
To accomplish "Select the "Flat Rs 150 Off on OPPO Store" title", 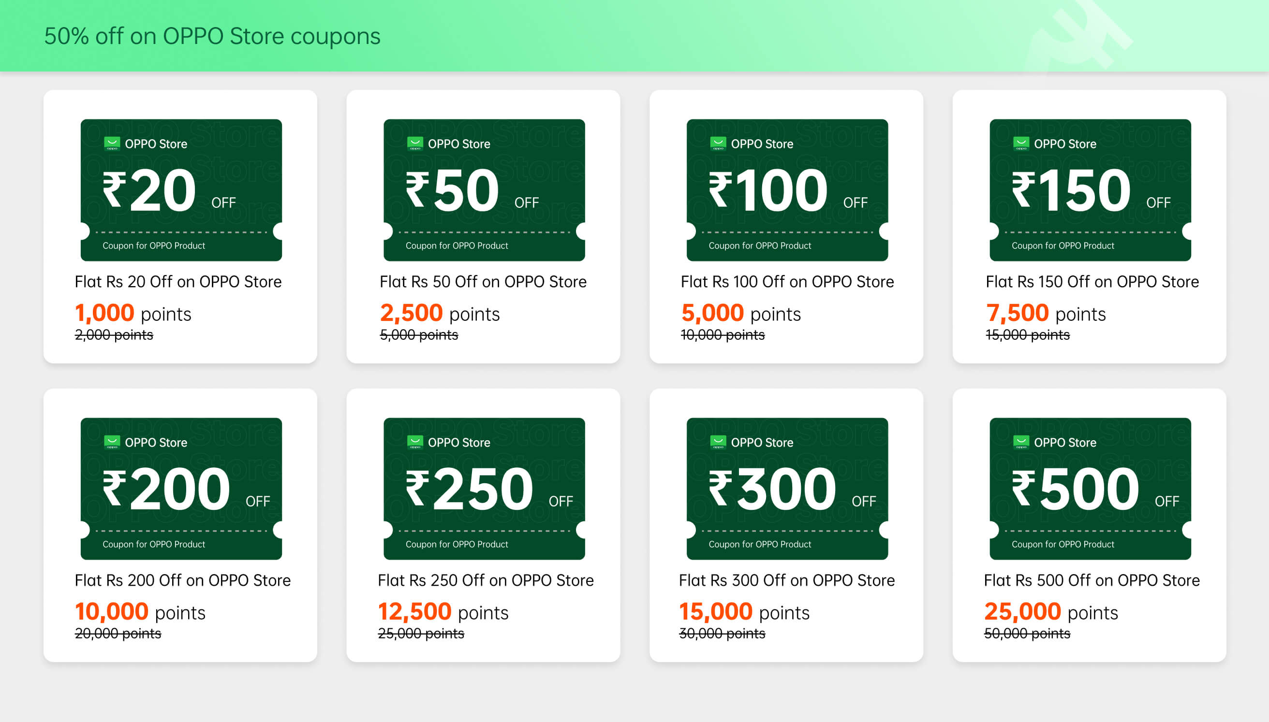I will click(x=1092, y=282).
